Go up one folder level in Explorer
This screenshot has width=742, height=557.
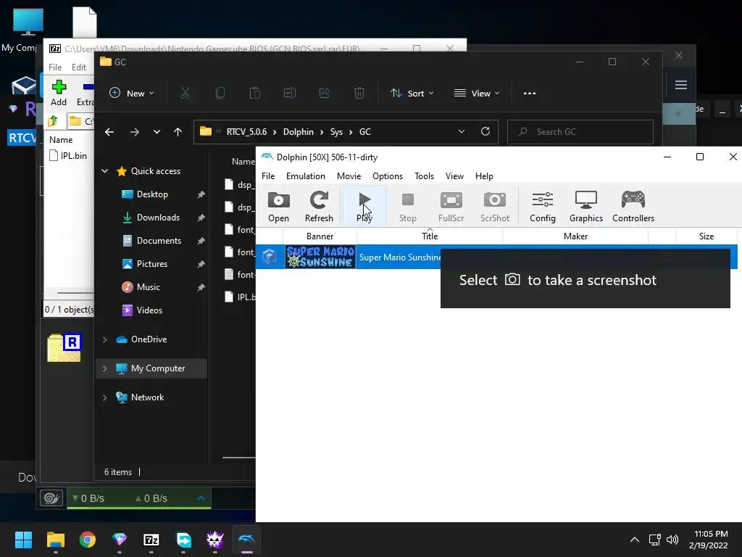[x=178, y=132]
